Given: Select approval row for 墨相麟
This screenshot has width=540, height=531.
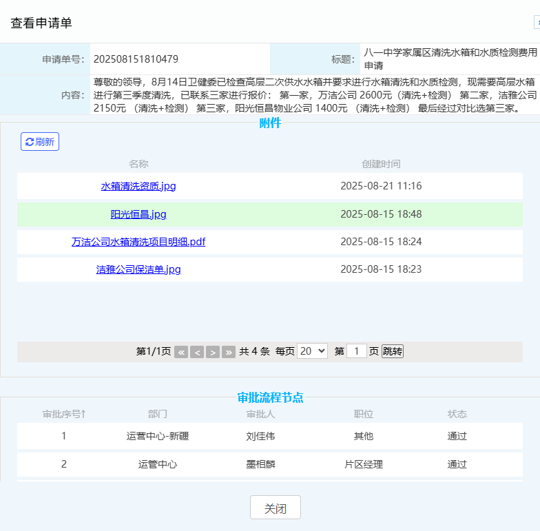Looking at the screenshot, I should click(x=260, y=464).
